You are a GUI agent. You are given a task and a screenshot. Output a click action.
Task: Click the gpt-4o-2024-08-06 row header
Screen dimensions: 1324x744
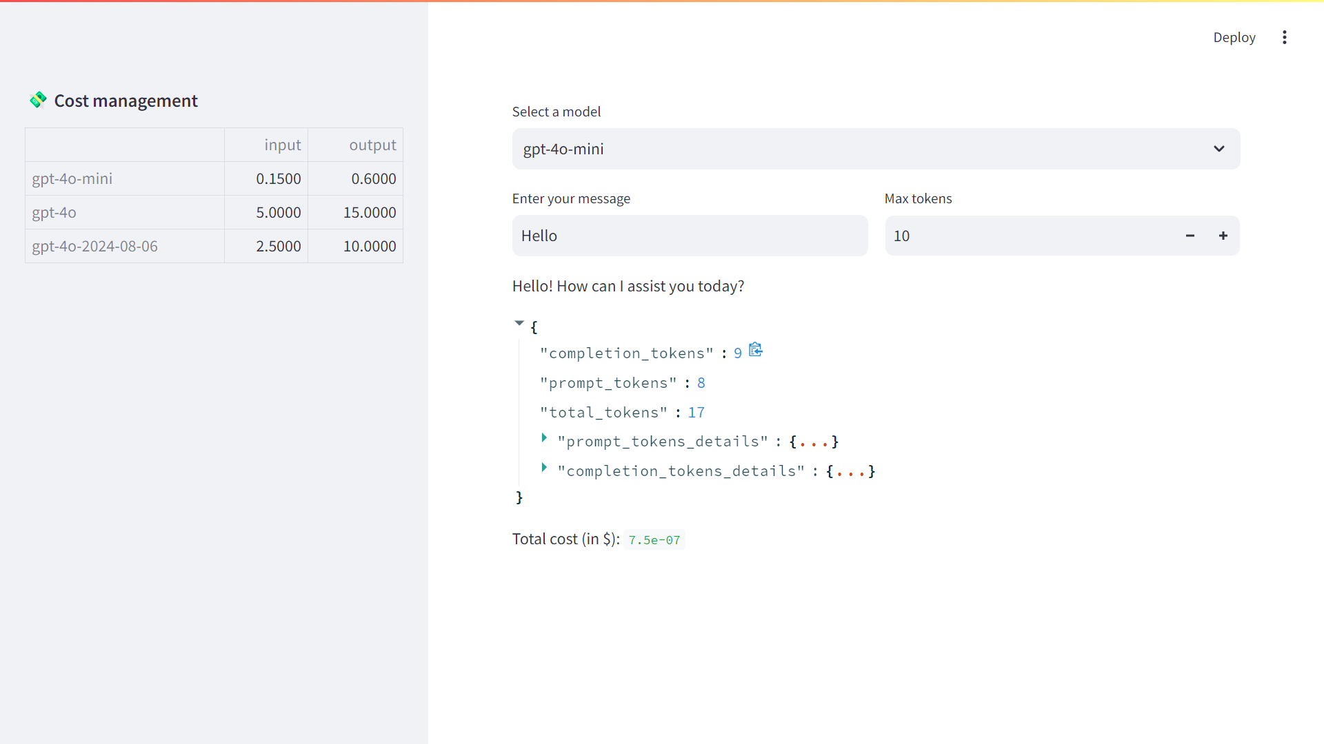(x=125, y=246)
